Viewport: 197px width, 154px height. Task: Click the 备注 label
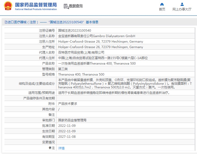click(x=52, y=115)
